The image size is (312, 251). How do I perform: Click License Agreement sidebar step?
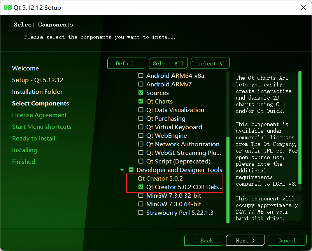(x=39, y=115)
